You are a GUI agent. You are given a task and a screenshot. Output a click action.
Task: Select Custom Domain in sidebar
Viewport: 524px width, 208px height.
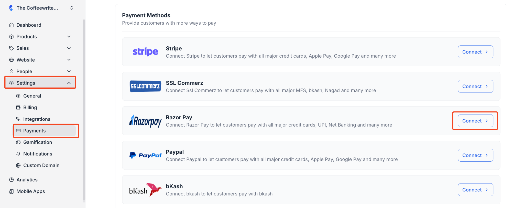tap(41, 165)
